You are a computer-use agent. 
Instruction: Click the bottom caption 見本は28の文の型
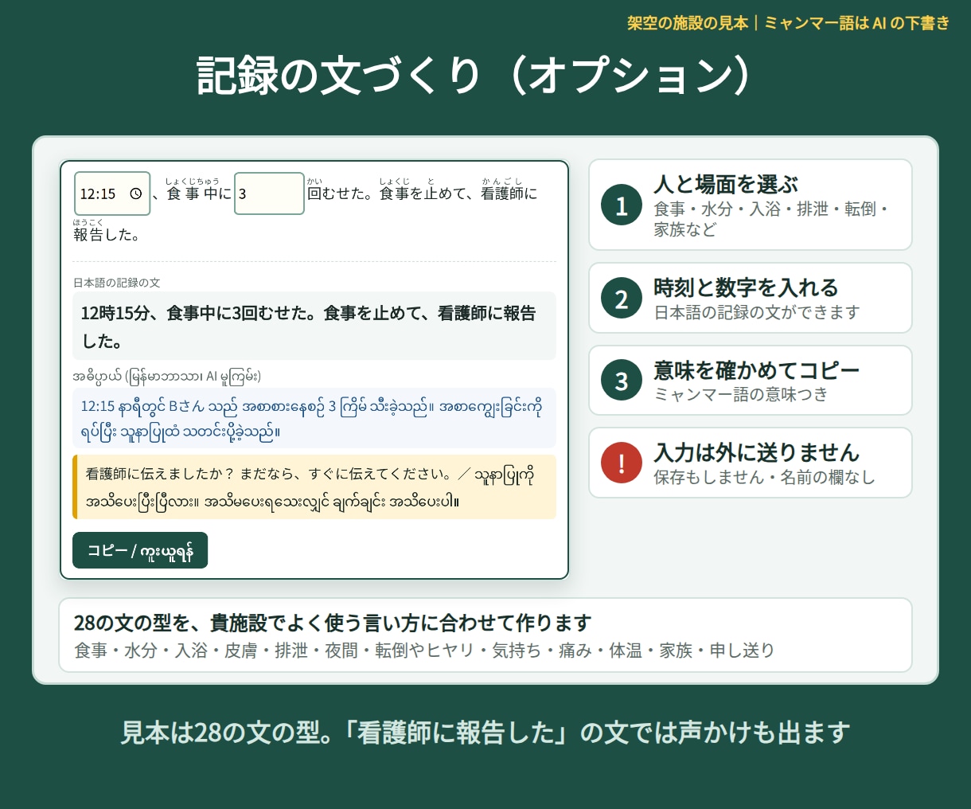[485, 733]
